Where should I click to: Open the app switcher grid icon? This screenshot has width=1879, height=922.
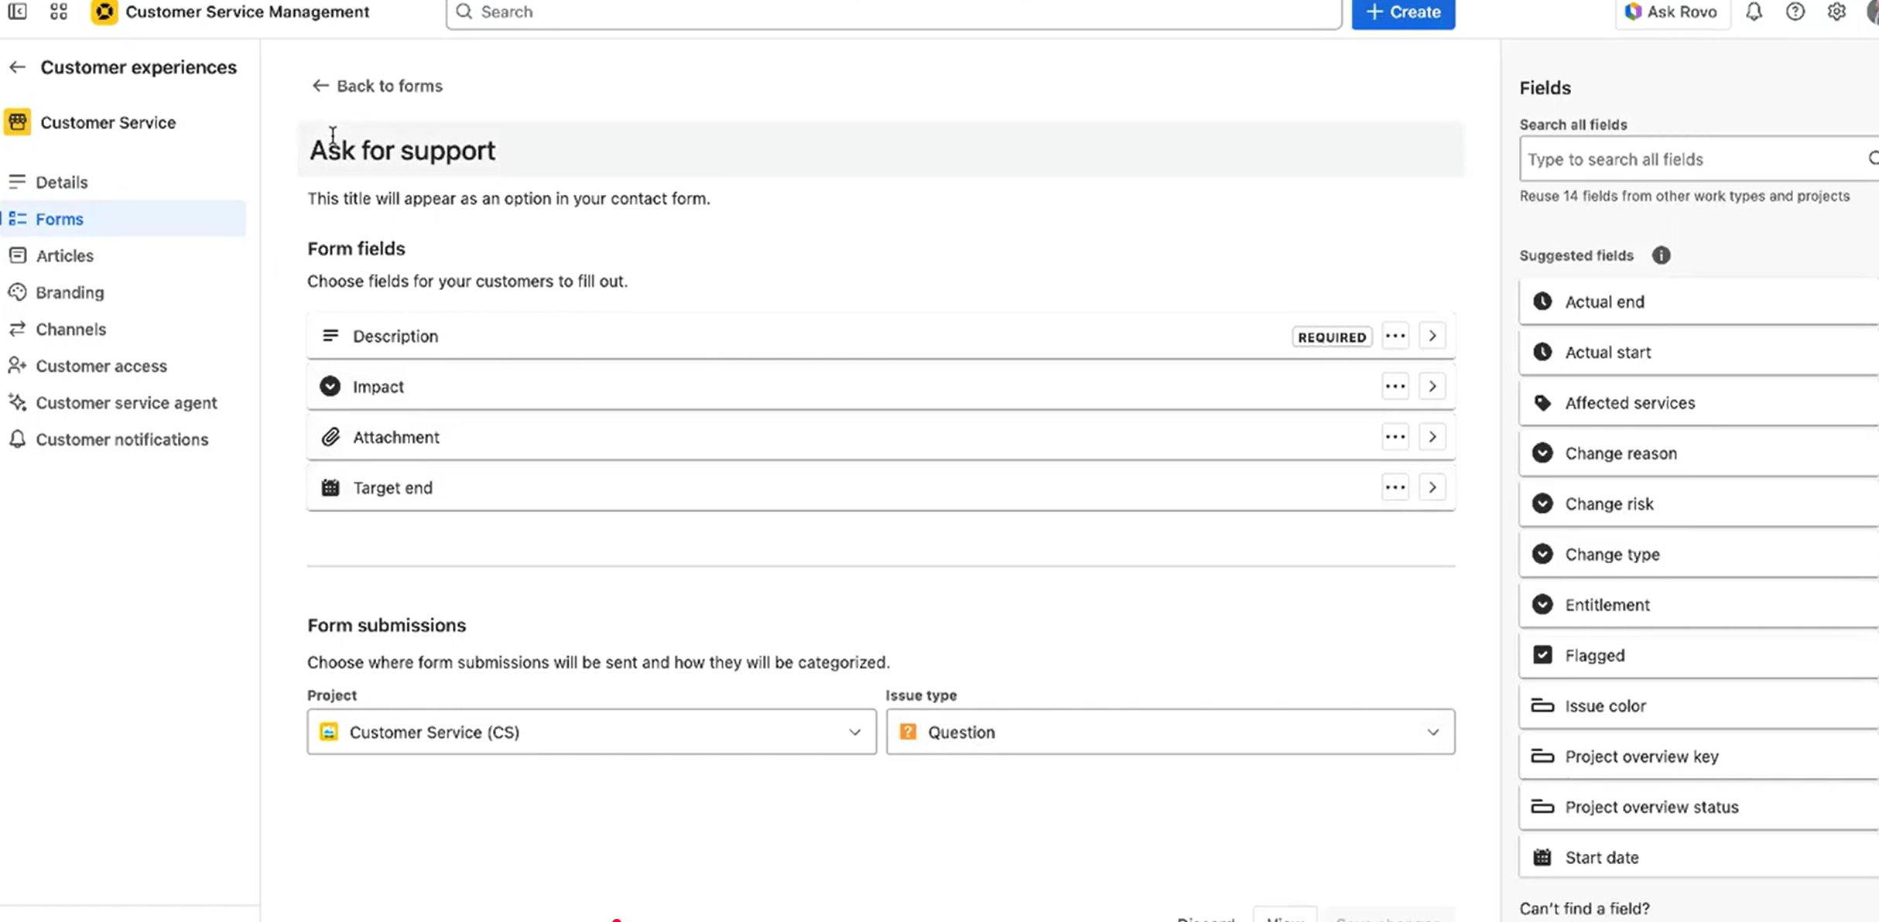point(58,12)
